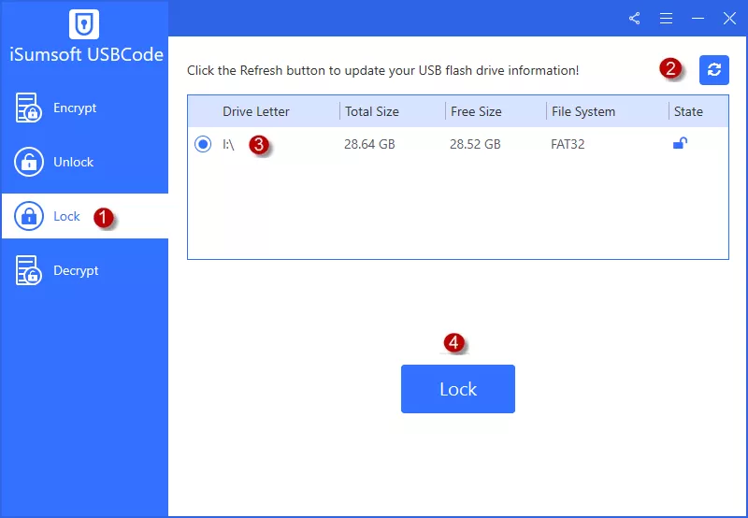Click the blue Lock button
748x518 pixels.
458,389
